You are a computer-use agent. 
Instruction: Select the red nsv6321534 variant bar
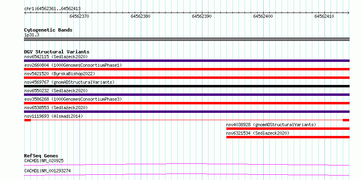pos(288,137)
